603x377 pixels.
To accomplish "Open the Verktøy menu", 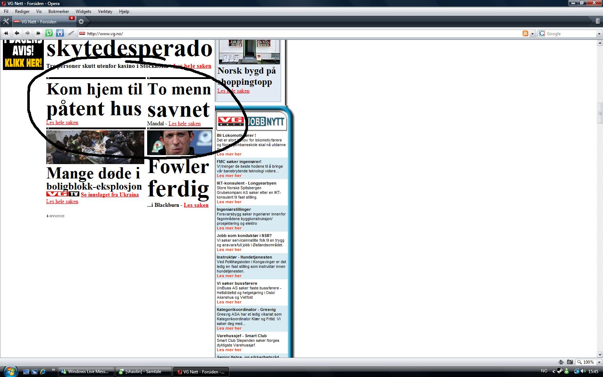I will click(x=105, y=11).
